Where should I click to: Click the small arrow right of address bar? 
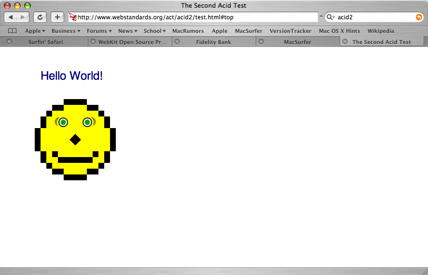click(x=321, y=17)
